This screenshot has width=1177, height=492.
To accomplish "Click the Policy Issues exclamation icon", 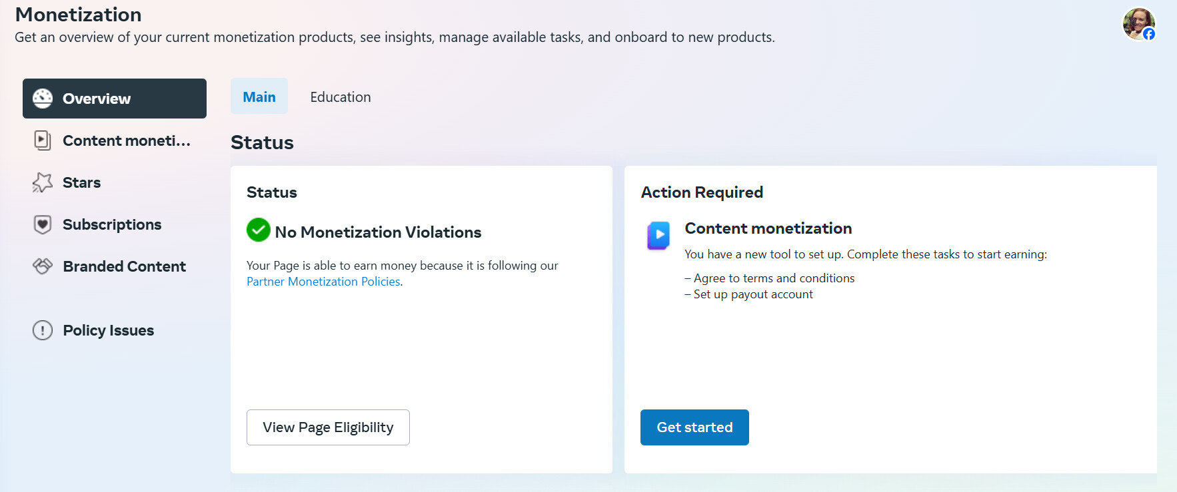I will 43,330.
